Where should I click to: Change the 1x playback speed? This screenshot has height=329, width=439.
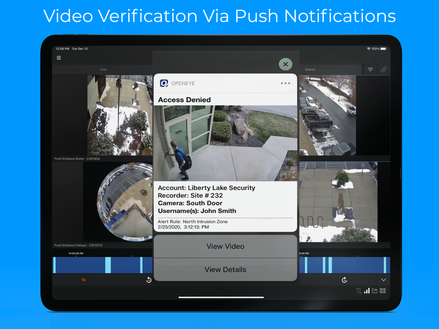pyautogui.click(x=83, y=280)
